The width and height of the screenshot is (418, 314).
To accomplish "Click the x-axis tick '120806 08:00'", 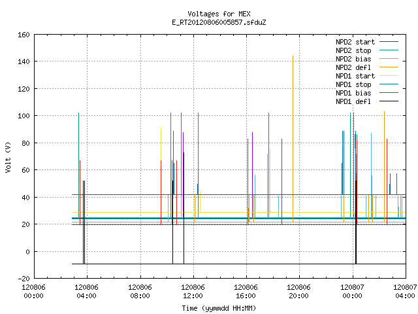I will [140, 292].
